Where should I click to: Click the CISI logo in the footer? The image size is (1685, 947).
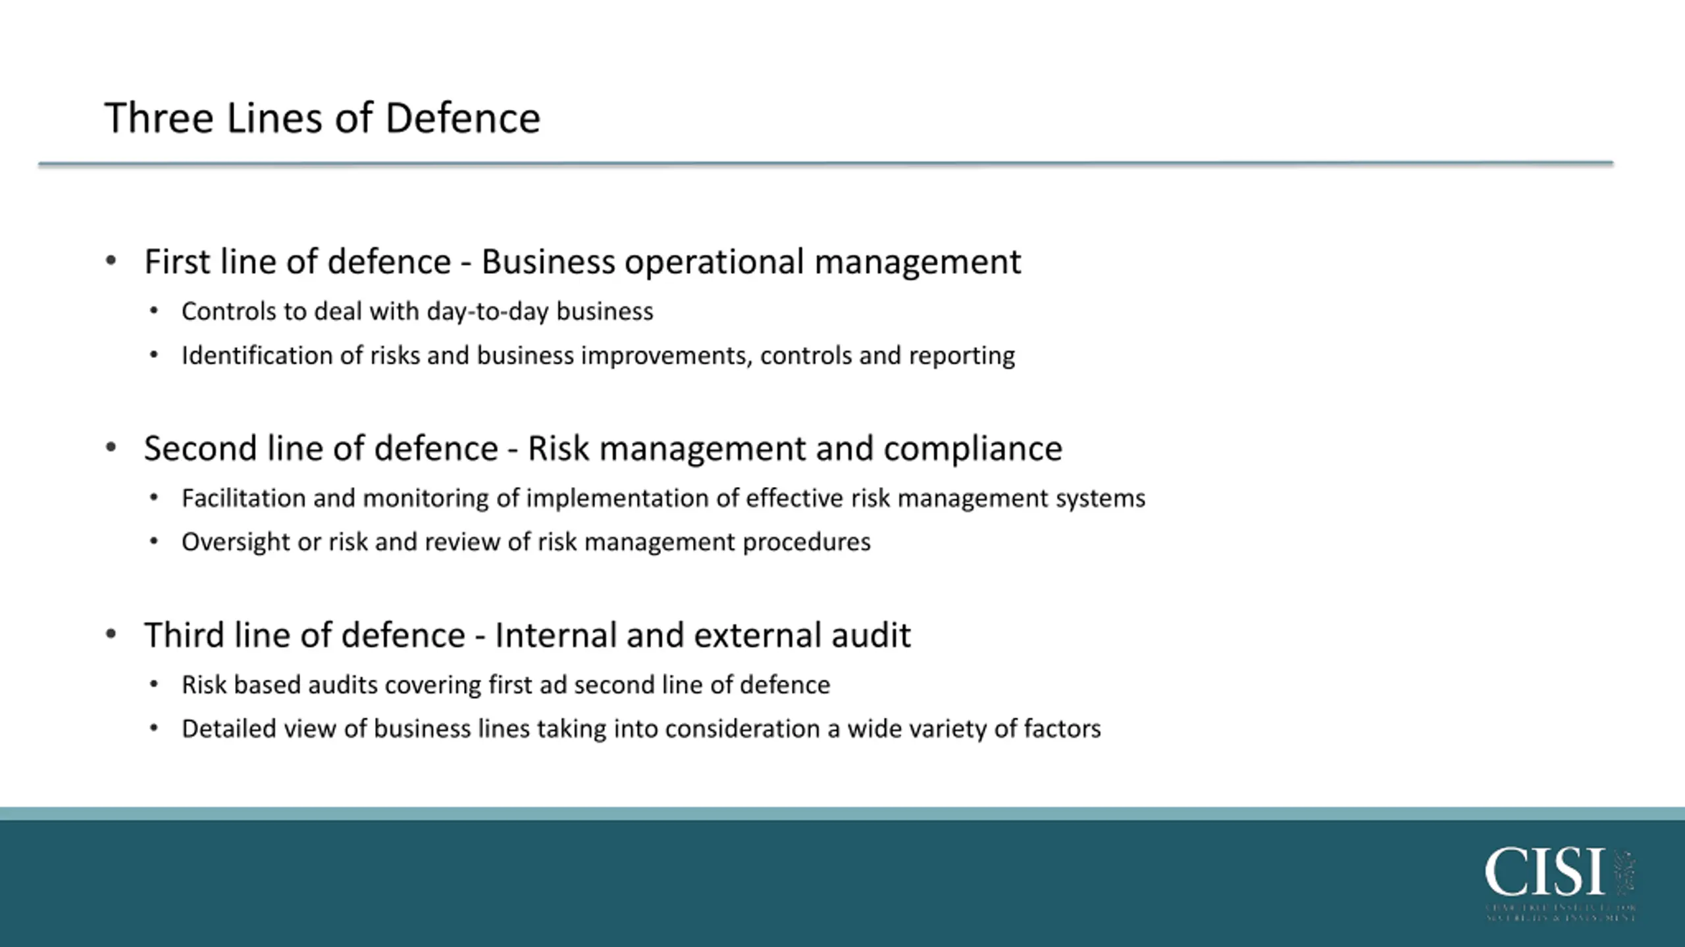coord(1560,884)
